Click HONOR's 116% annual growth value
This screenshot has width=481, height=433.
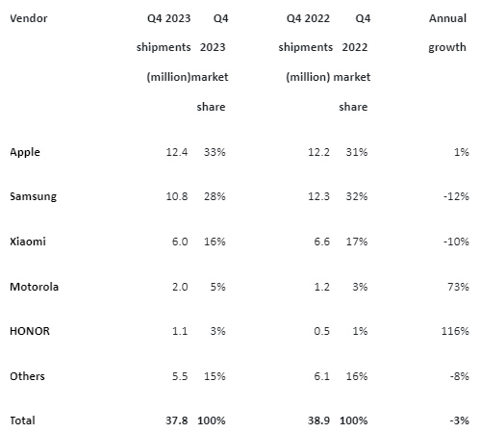point(455,331)
